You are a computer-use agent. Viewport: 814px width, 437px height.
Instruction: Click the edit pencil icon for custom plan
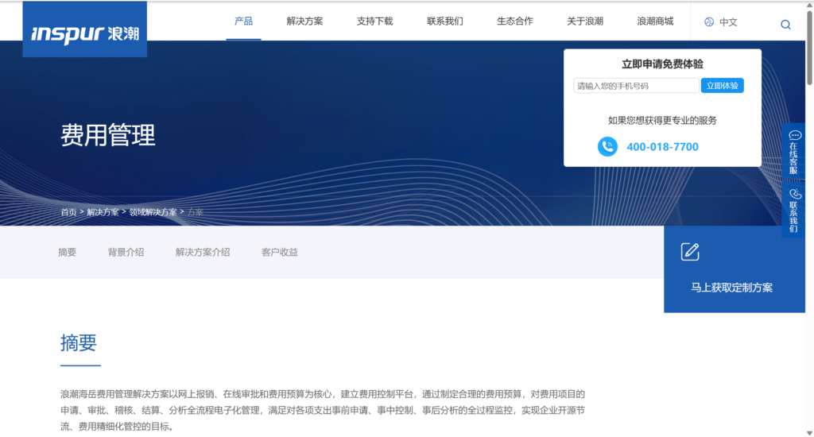[690, 252]
